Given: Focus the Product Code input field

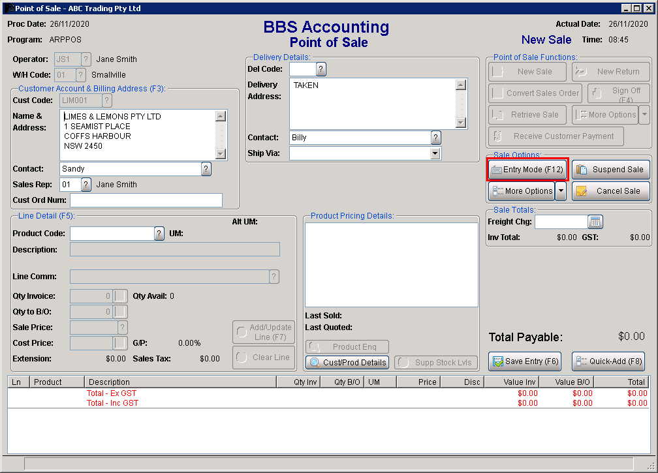Looking at the screenshot, I should point(112,234).
